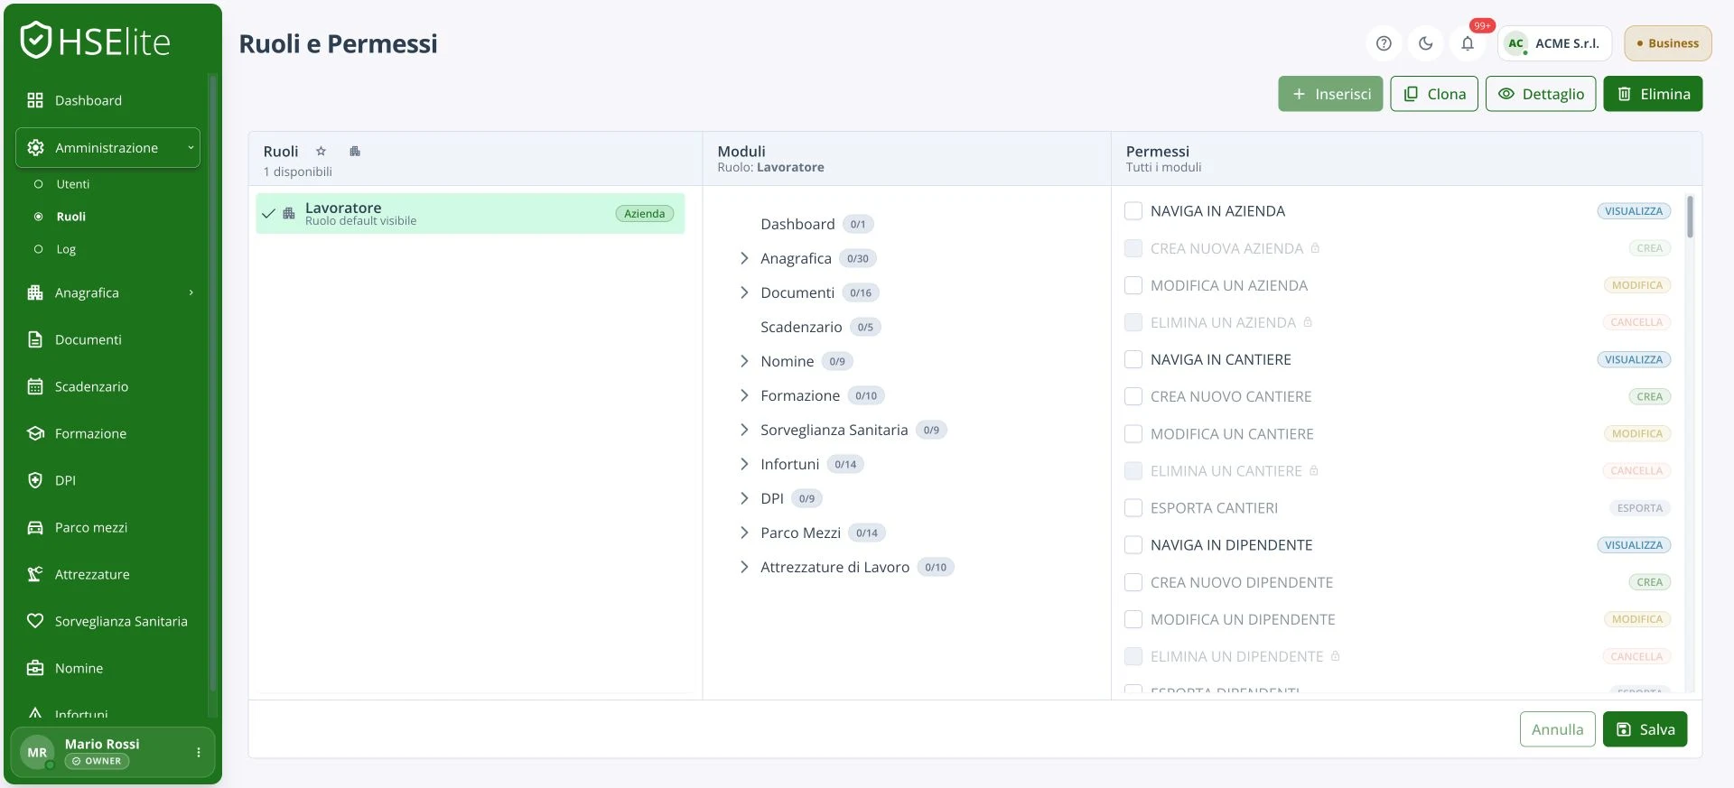Open the help question mark icon
This screenshot has width=1734, height=788.
click(x=1384, y=43)
